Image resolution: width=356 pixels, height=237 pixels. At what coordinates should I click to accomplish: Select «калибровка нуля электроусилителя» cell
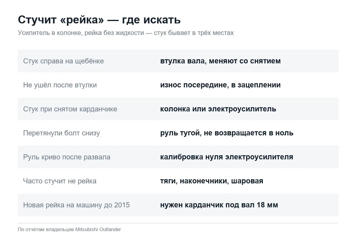pyautogui.click(x=227, y=157)
